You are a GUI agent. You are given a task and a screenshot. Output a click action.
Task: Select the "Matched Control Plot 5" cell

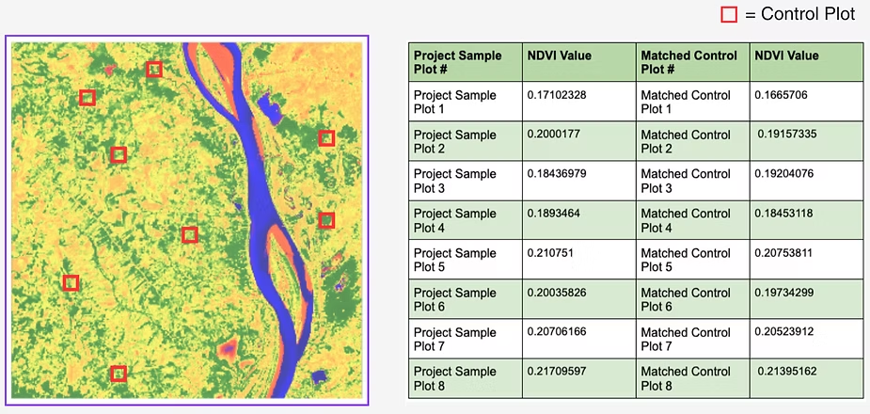coord(692,260)
